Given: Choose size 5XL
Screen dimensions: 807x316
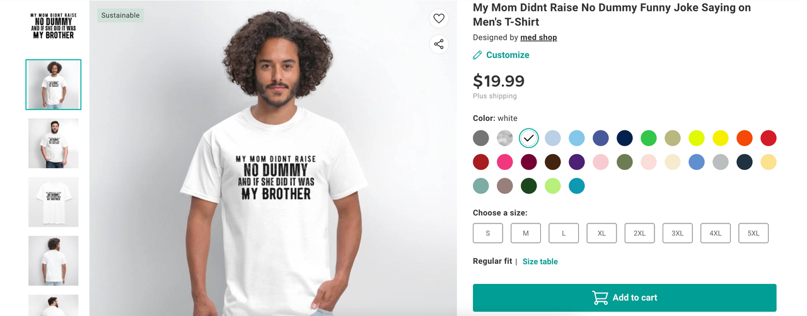Looking at the screenshot, I should coord(753,233).
